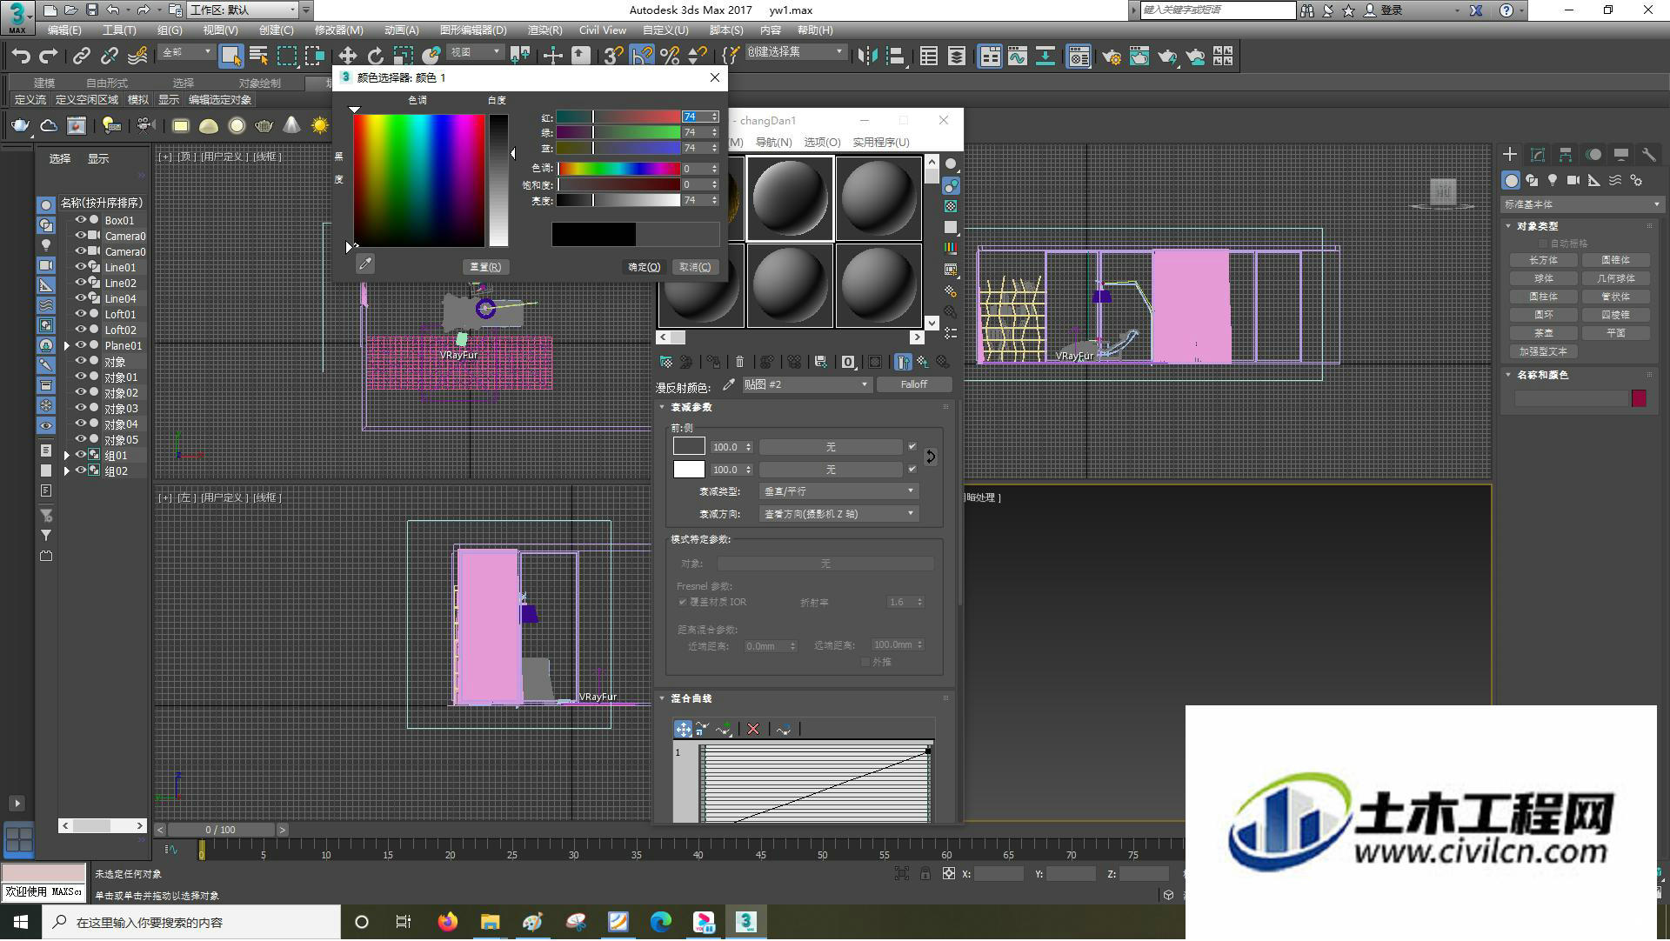This screenshot has height=941, width=1670.
Task: Select the Select and Link tool
Action: pyautogui.click(x=81, y=57)
